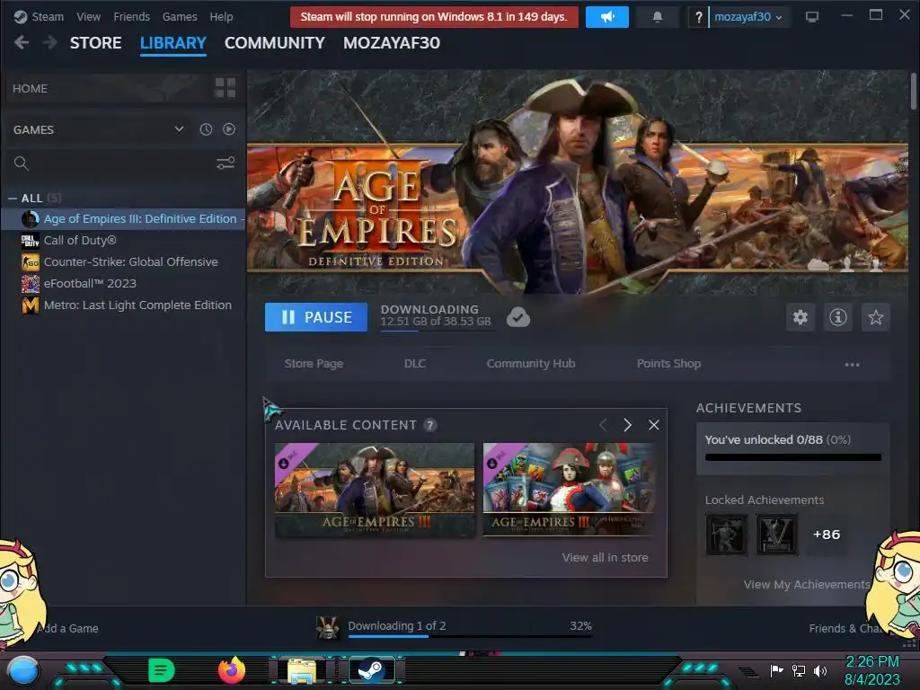The width and height of the screenshot is (920, 690).
Task: Open the Store Page link
Action: click(314, 364)
